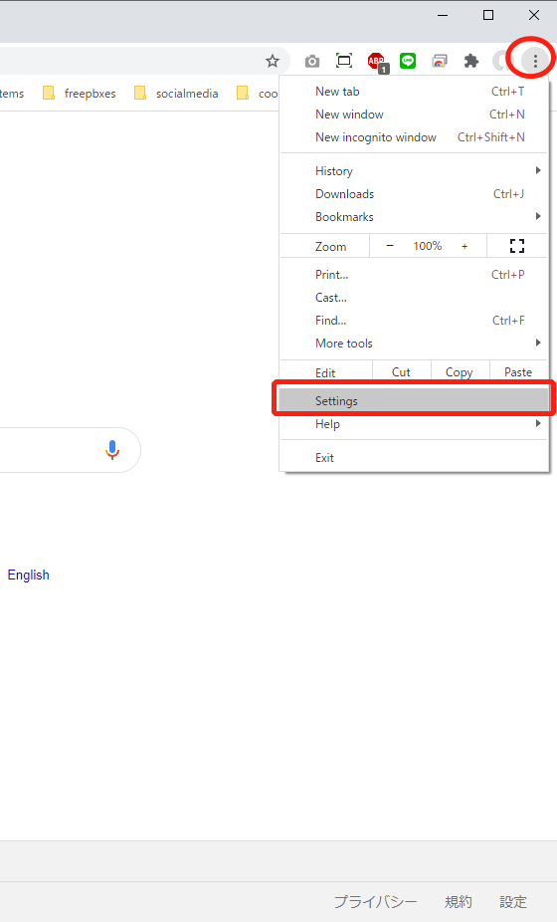The height and width of the screenshot is (922, 557).
Task: Choose Print... from the menu
Action: click(414, 274)
